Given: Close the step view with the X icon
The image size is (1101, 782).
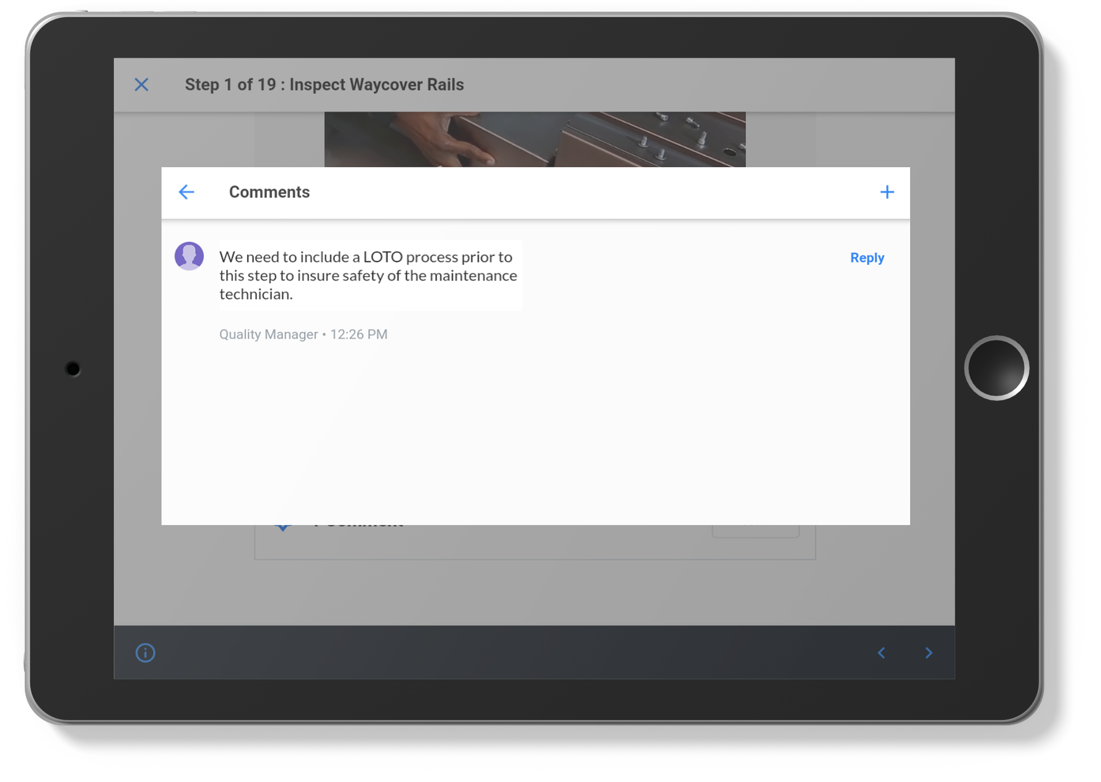Looking at the screenshot, I should (141, 85).
